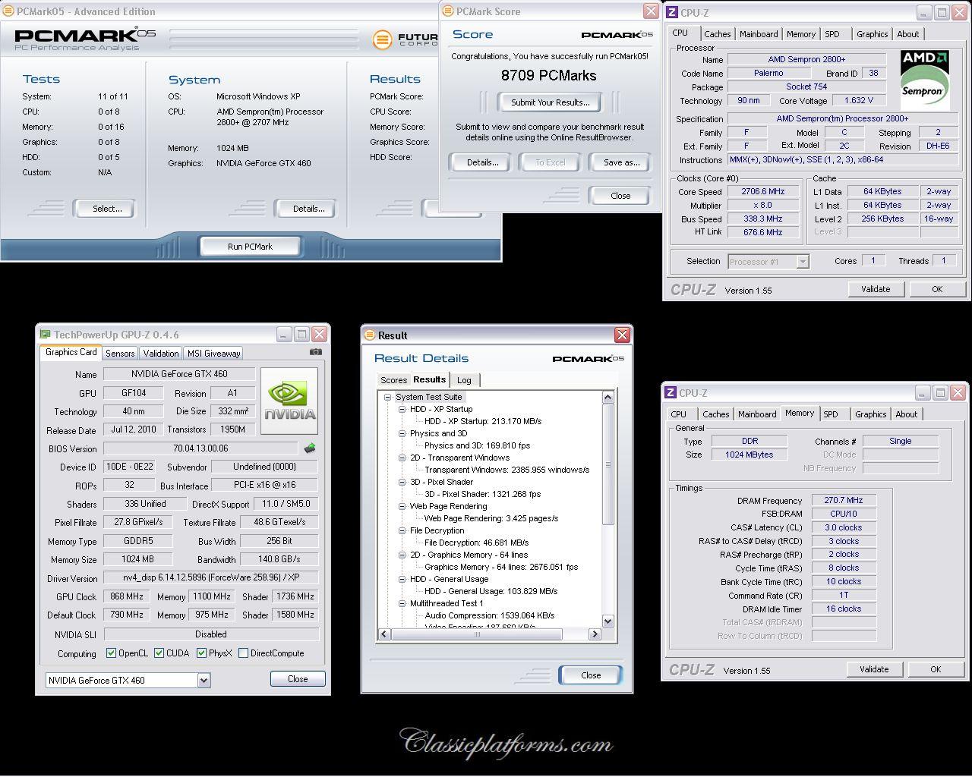Click the DRAM Frequency value 270.7 MHz
The width and height of the screenshot is (972, 777).
click(844, 501)
